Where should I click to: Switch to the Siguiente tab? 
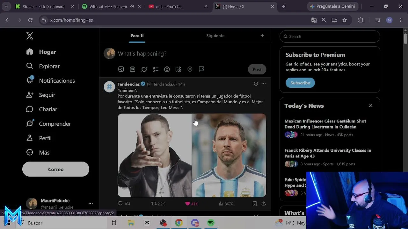pos(215,36)
